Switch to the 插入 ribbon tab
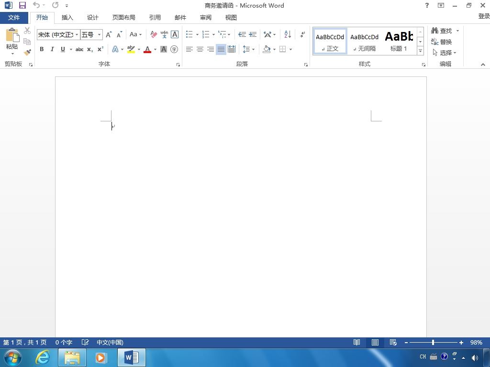This screenshot has width=490, height=367. coord(67,18)
